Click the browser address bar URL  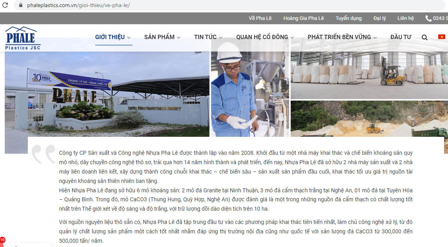78,5
